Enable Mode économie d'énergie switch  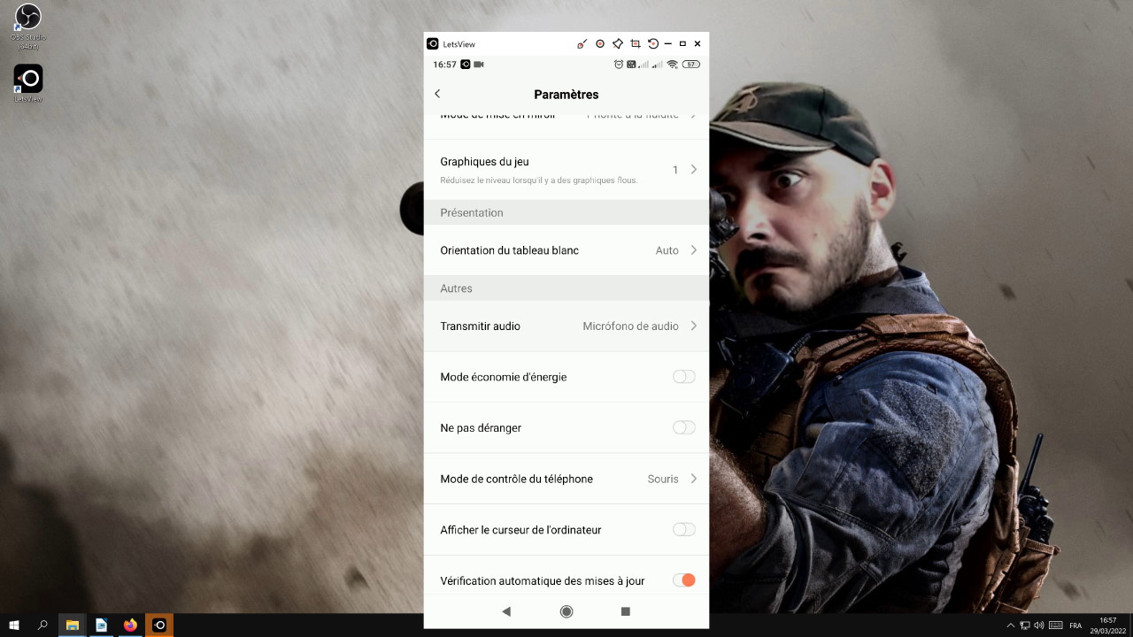pyautogui.click(x=683, y=377)
